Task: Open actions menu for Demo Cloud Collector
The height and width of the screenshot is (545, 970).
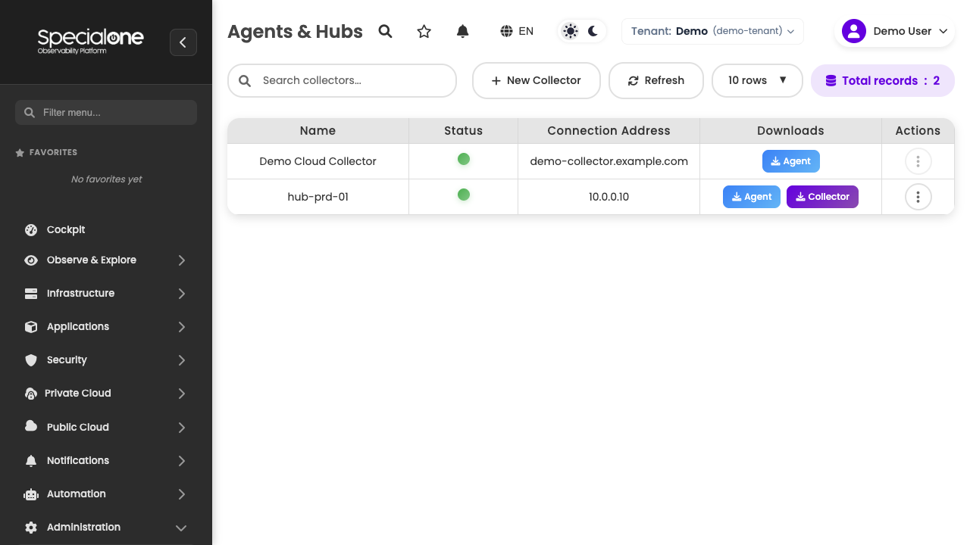Action: click(918, 161)
